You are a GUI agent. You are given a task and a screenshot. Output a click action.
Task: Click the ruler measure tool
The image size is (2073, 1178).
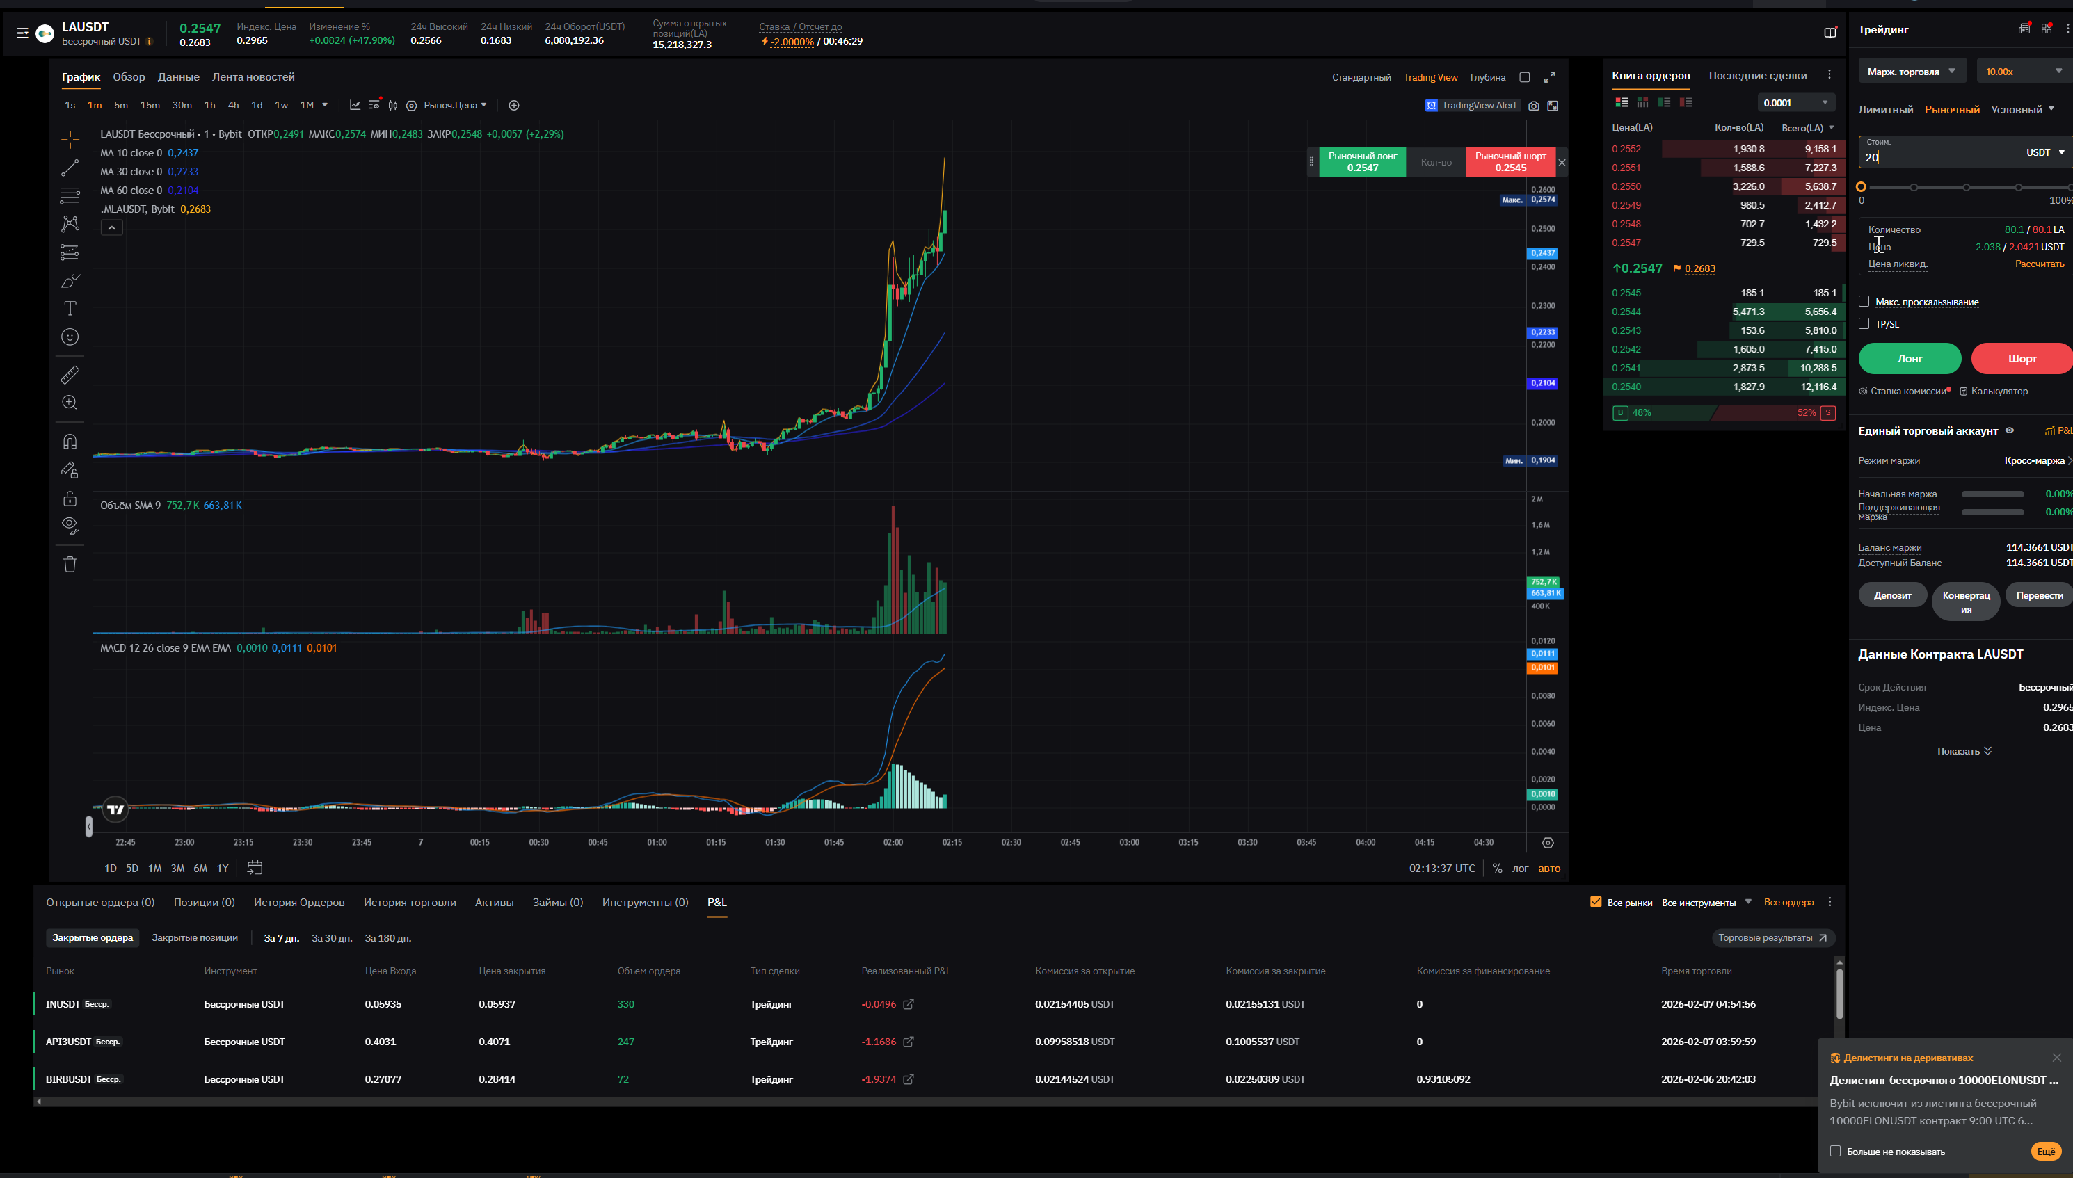point(70,375)
